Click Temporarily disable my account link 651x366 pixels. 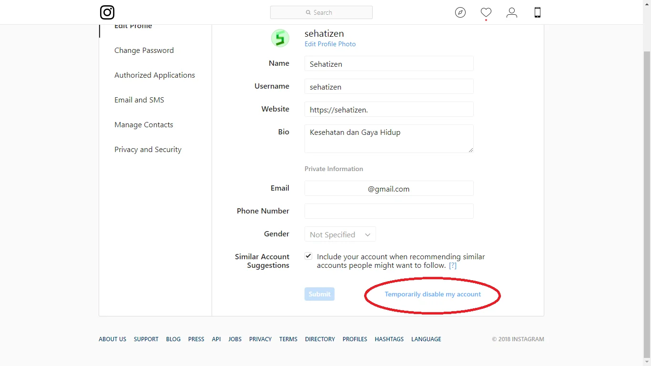coord(433,295)
